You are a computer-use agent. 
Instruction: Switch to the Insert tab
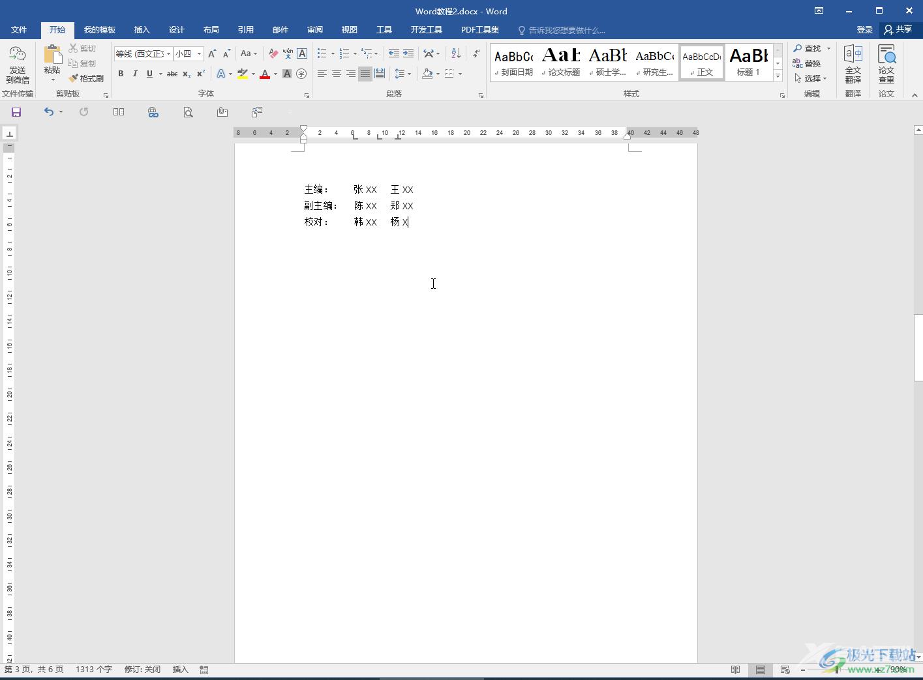(x=142, y=30)
